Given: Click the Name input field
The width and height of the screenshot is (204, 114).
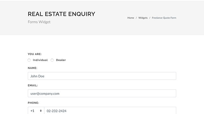Looking at the screenshot, I should (x=102, y=76).
